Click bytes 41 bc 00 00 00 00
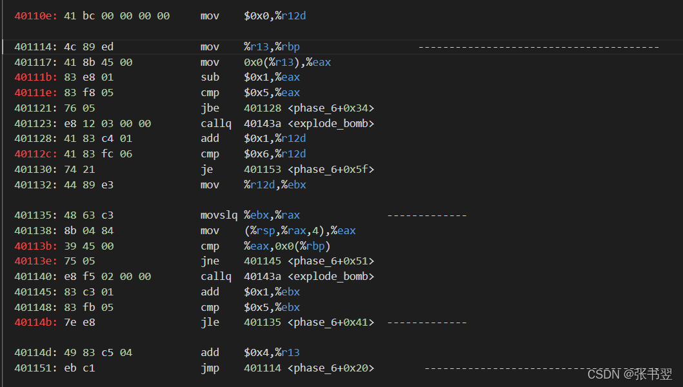The width and height of the screenshot is (683, 387). 117,16
